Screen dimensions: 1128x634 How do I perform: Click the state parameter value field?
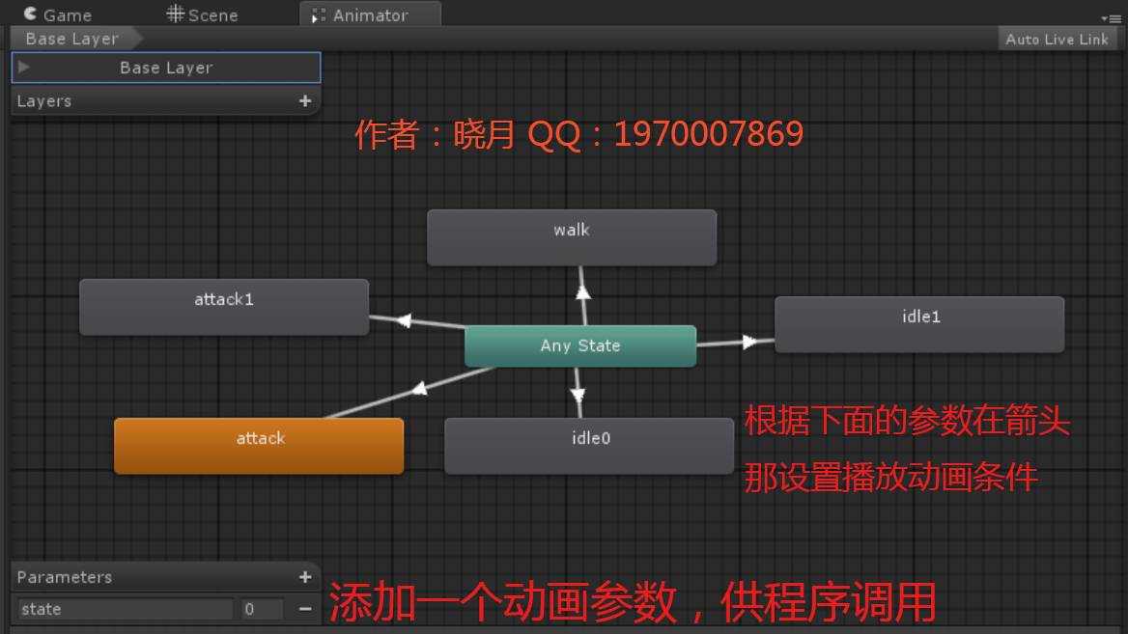263,609
